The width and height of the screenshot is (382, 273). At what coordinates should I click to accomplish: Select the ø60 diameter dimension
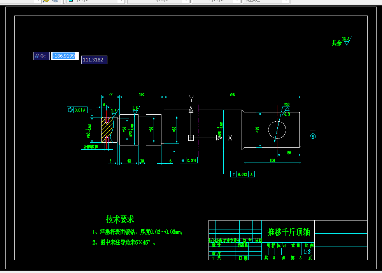[x=151, y=129]
